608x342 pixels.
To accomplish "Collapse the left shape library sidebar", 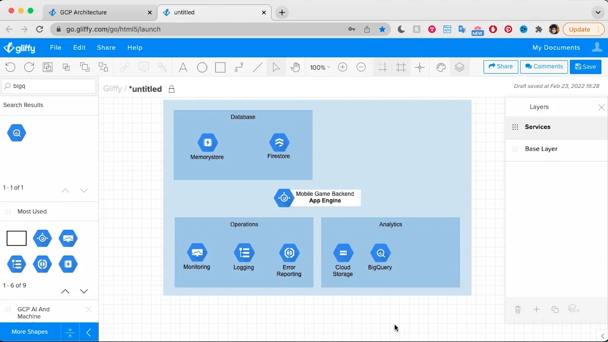I will 89,332.
